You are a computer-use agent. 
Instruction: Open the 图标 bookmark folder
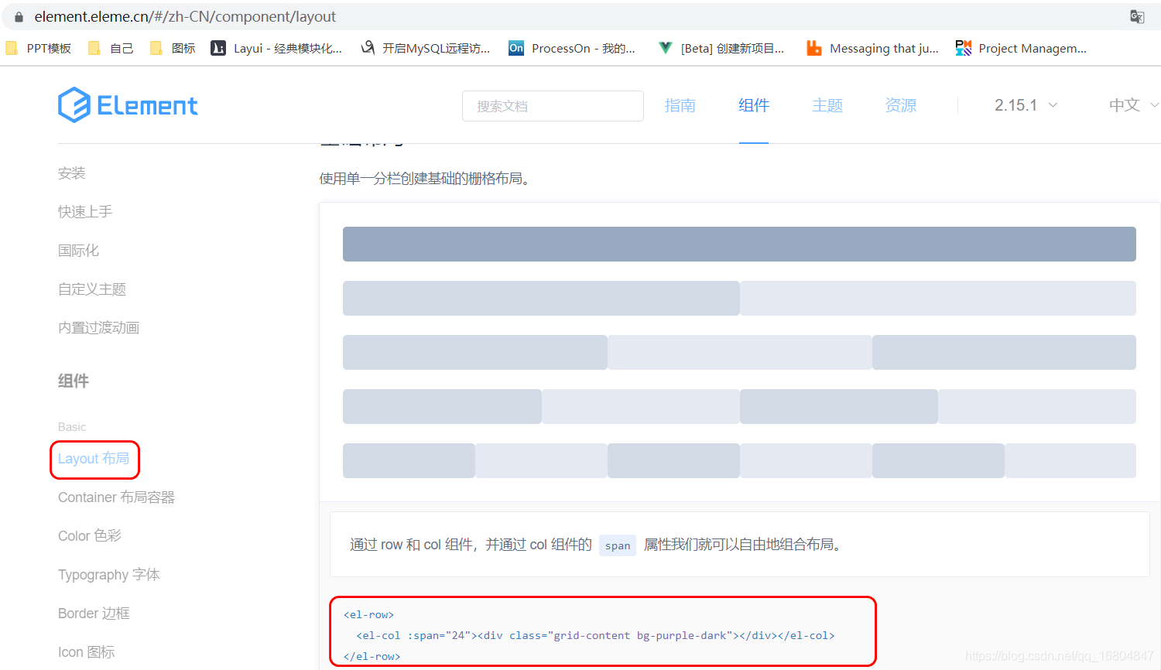pos(173,48)
